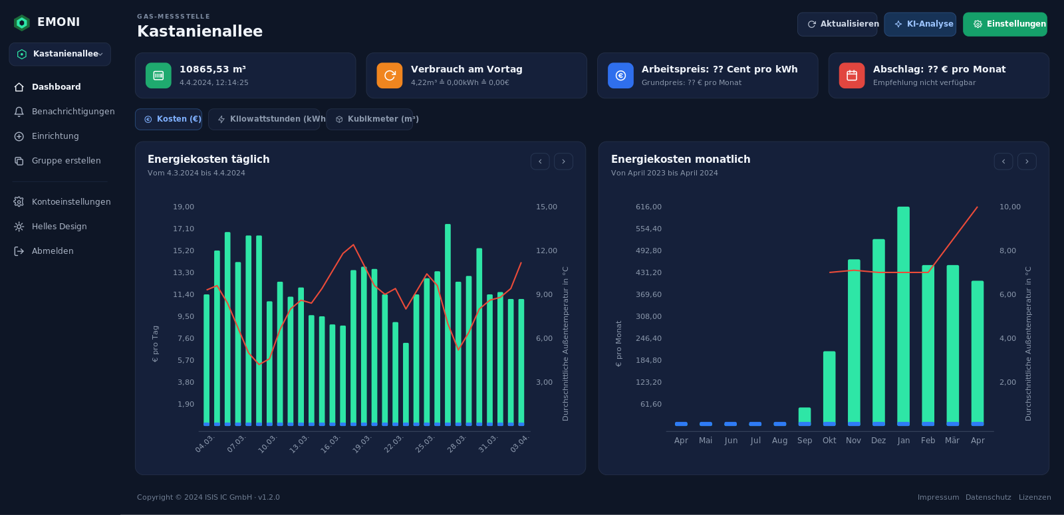1064x515 pixels.
Task: Click the Copyright ISIS IC GmbH text
Action: click(208, 498)
